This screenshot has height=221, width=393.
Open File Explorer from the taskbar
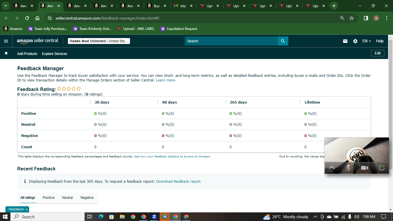point(122,217)
